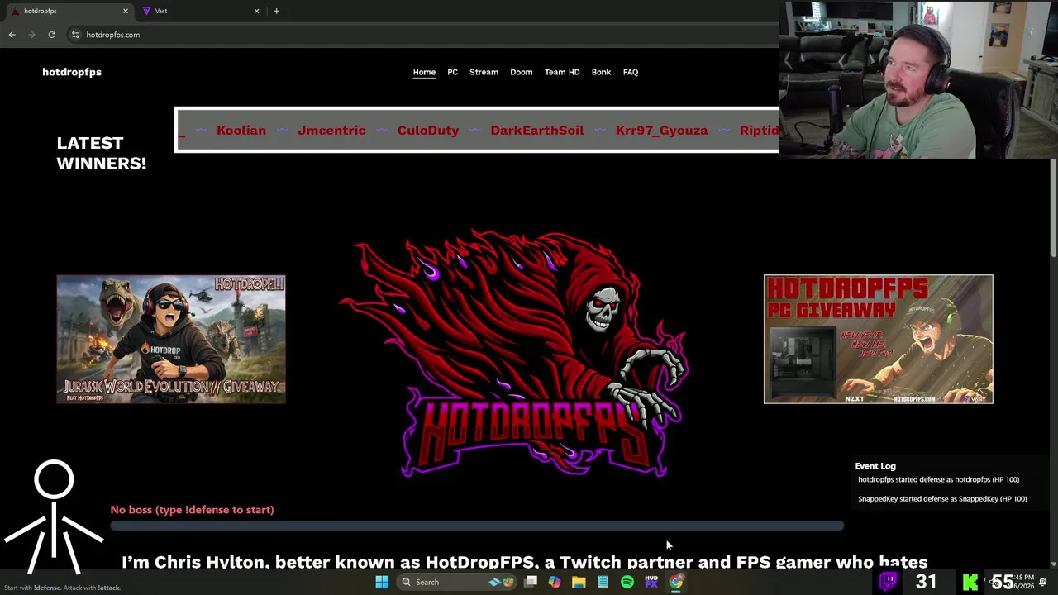This screenshot has height=595, width=1058.
Task: Click the 'No boss (type !defense to start)' text
Action: (192, 510)
